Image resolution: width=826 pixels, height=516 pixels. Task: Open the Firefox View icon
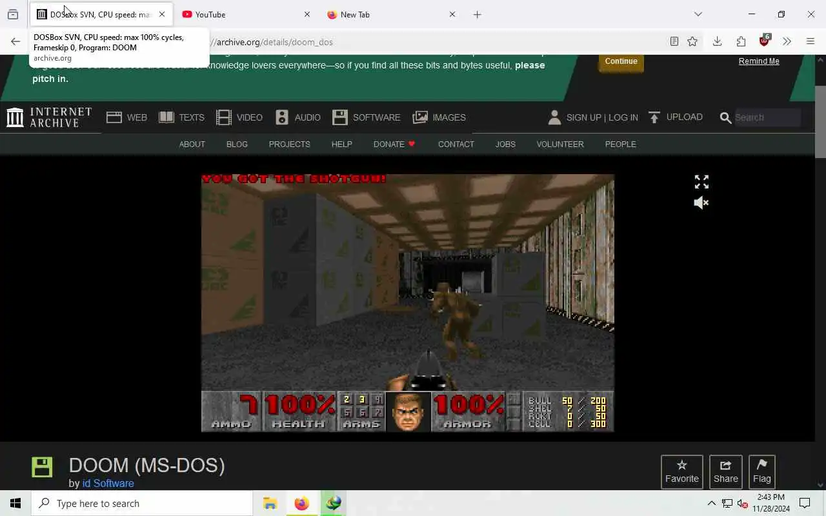tap(13, 14)
